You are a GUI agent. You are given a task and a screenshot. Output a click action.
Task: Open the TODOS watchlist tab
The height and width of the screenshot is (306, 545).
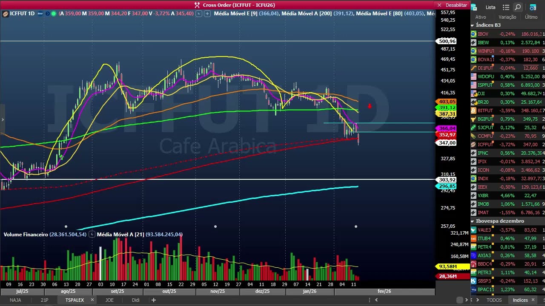pyautogui.click(x=494, y=300)
